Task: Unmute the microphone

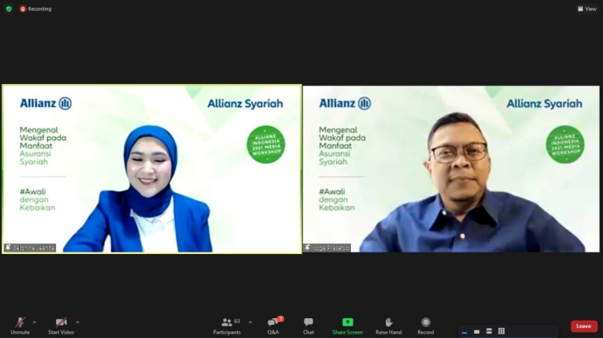Action: pos(20,323)
